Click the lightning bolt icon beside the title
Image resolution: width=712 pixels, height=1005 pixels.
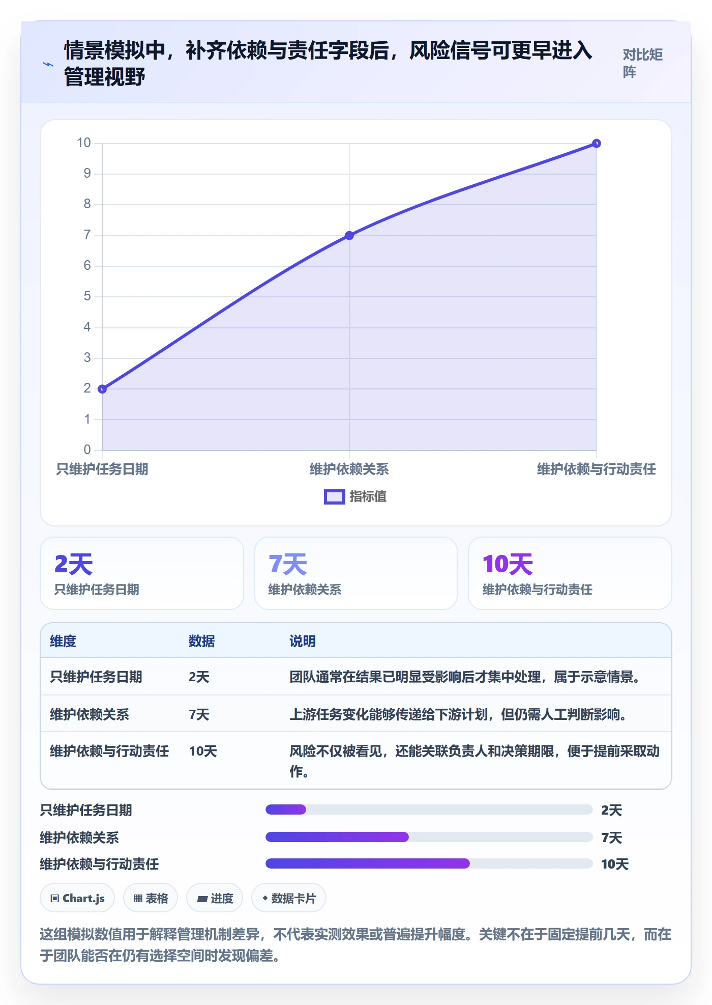(x=48, y=64)
